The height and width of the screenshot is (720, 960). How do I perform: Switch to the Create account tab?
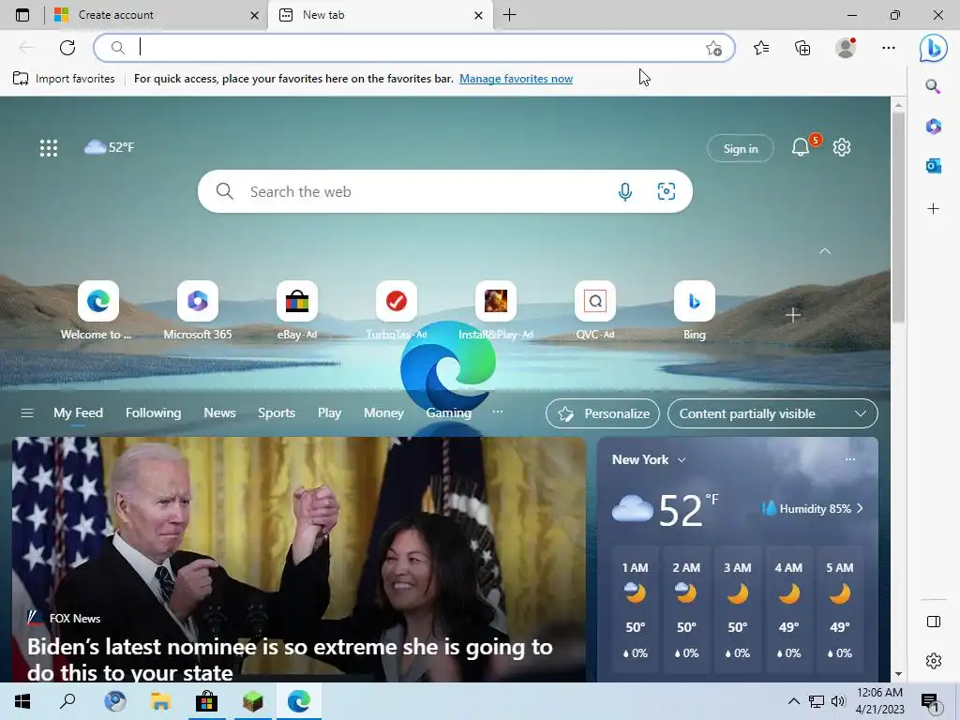click(157, 15)
